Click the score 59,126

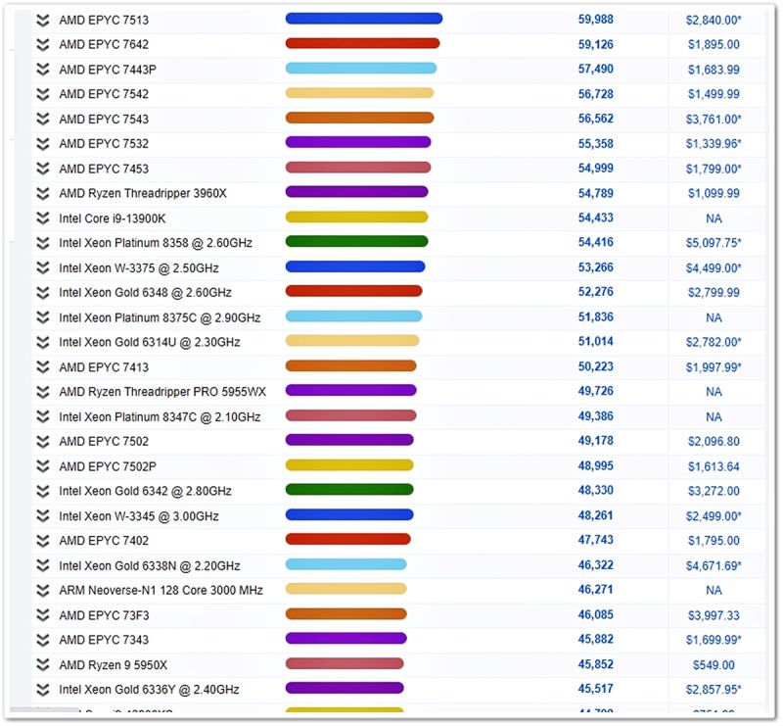click(596, 44)
